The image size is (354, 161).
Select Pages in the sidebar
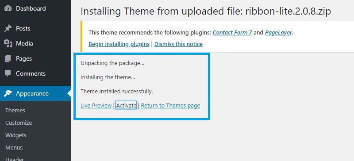(24, 59)
